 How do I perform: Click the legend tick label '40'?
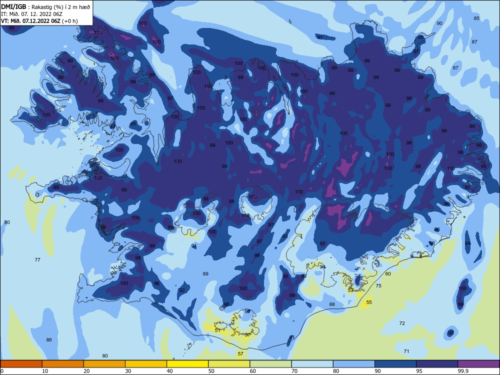click(x=169, y=371)
